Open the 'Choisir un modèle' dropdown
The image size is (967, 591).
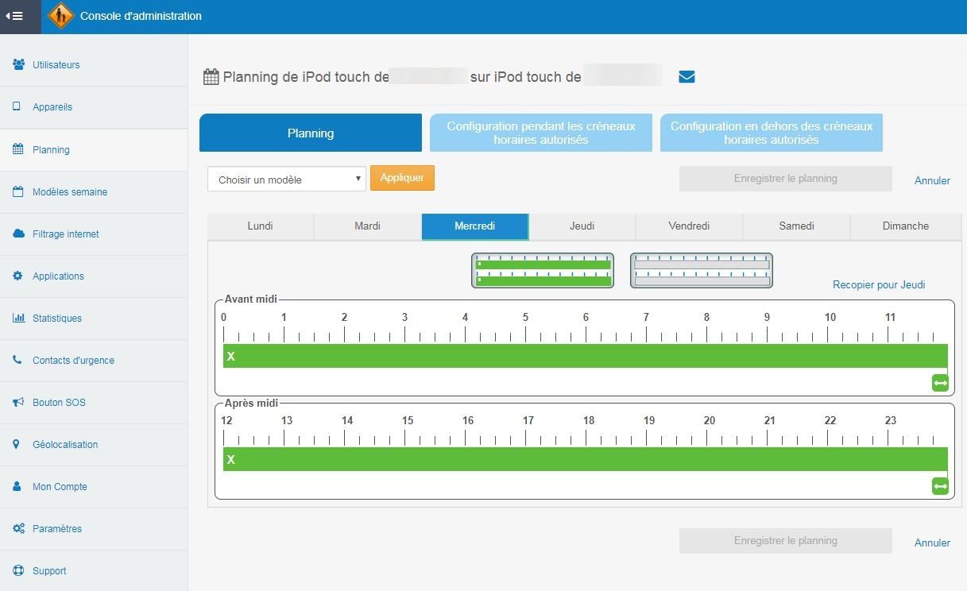click(x=286, y=180)
